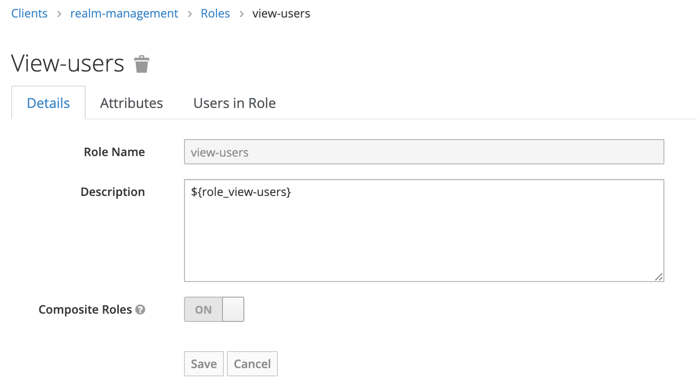Screen dimensions: 697x390
Task: Show the Users in Role tab
Action: point(235,103)
